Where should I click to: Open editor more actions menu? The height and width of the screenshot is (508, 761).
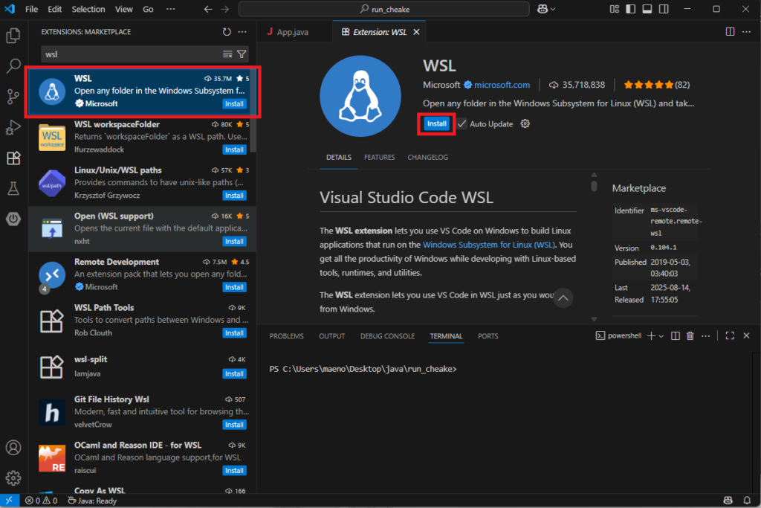746,32
